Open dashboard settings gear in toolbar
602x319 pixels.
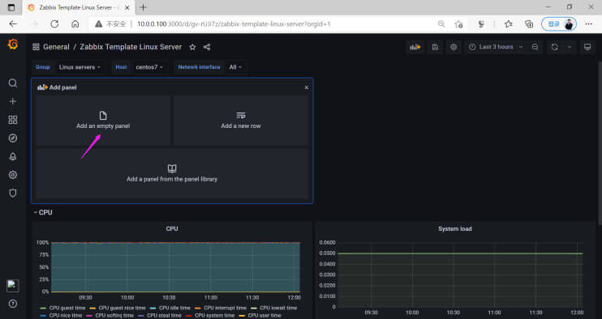[454, 47]
